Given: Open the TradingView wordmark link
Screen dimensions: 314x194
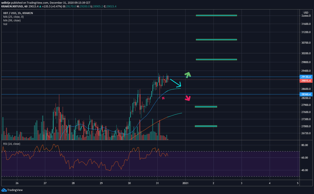Looking at the screenshot, I should (15, 190).
